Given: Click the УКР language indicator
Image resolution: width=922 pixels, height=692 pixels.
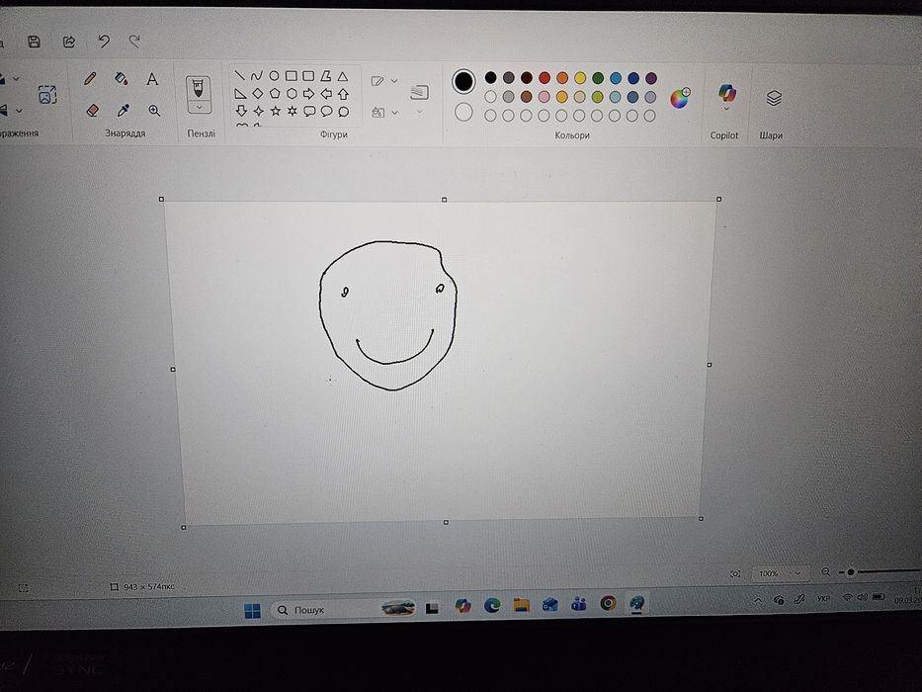Looking at the screenshot, I should [823, 598].
